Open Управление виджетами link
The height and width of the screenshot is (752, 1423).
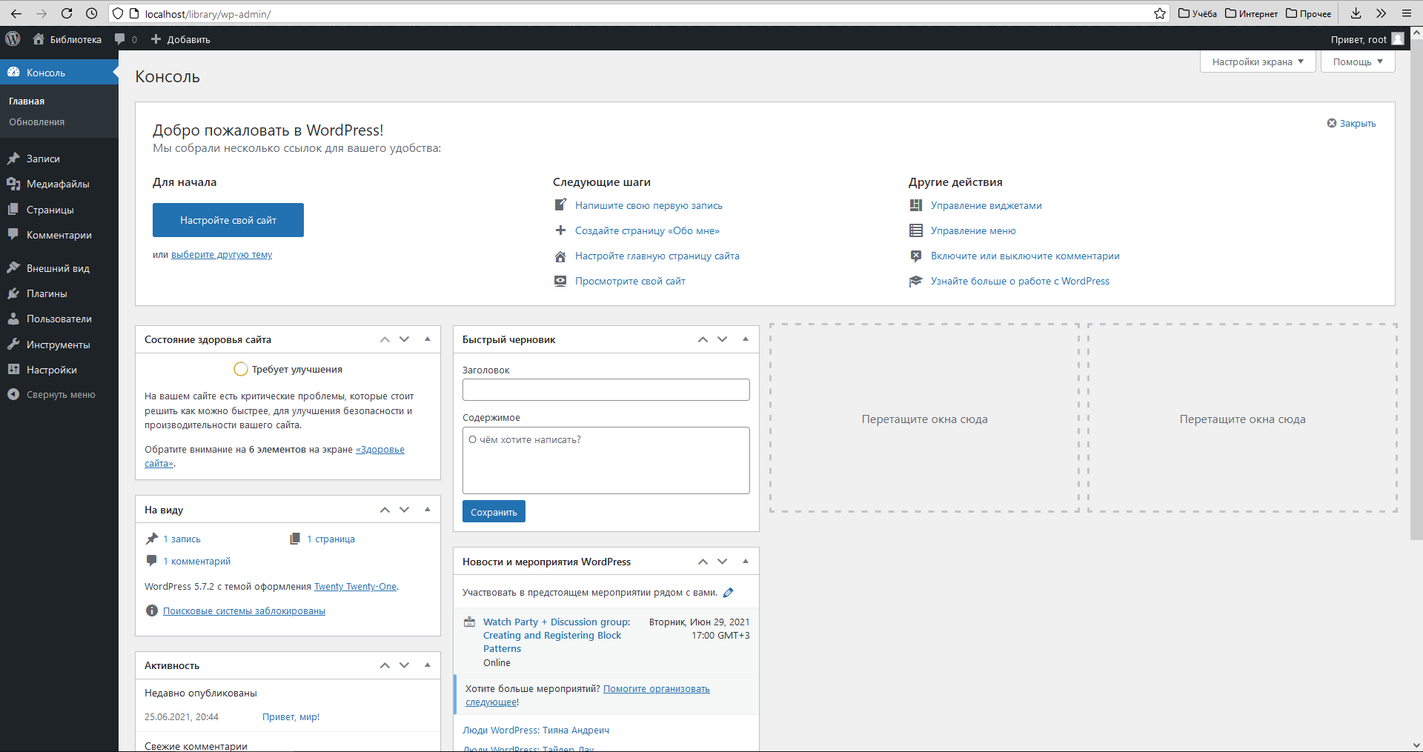[x=986, y=206]
